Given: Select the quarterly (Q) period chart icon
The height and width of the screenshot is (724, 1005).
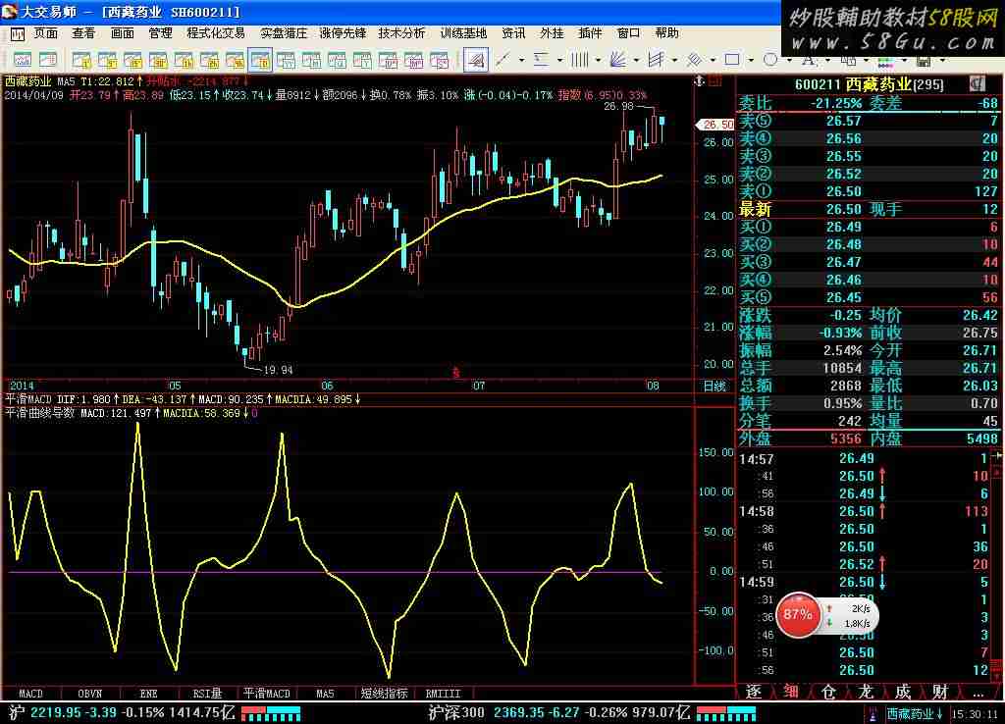Looking at the screenshot, I should tap(338, 60).
